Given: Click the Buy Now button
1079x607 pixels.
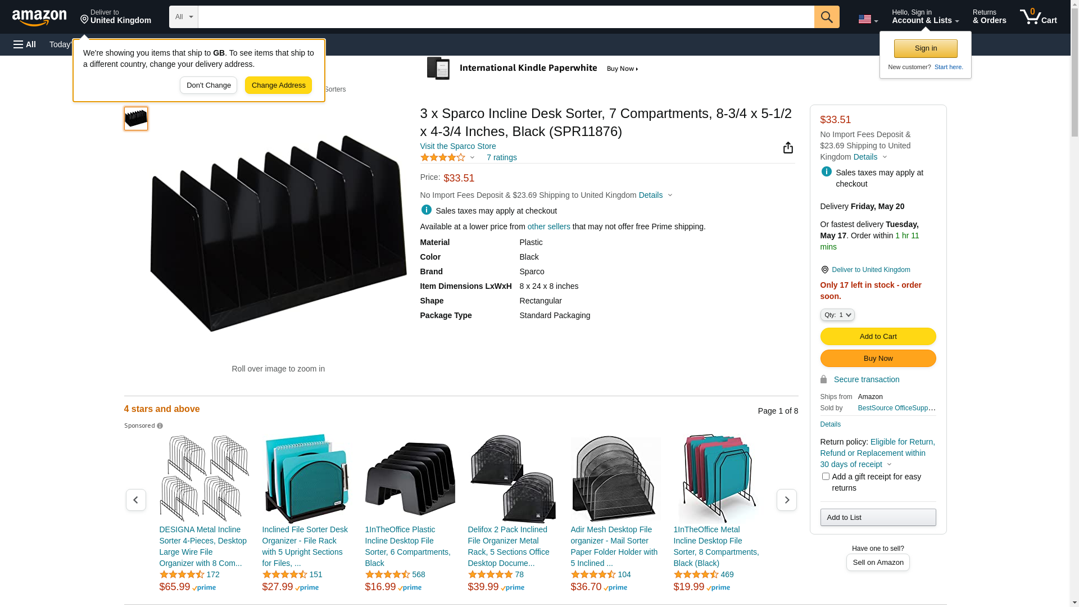Looking at the screenshot, I should (x=878, y=358).
